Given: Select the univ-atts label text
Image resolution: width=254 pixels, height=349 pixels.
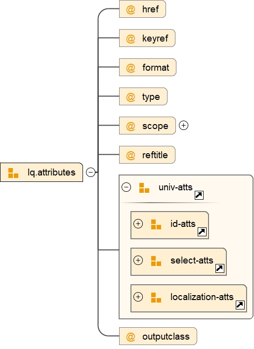Looking at the screenshot, I should click(175, 187).
